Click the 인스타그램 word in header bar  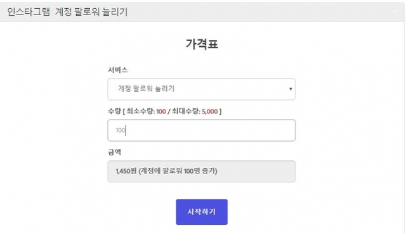(x=29, y=12)
